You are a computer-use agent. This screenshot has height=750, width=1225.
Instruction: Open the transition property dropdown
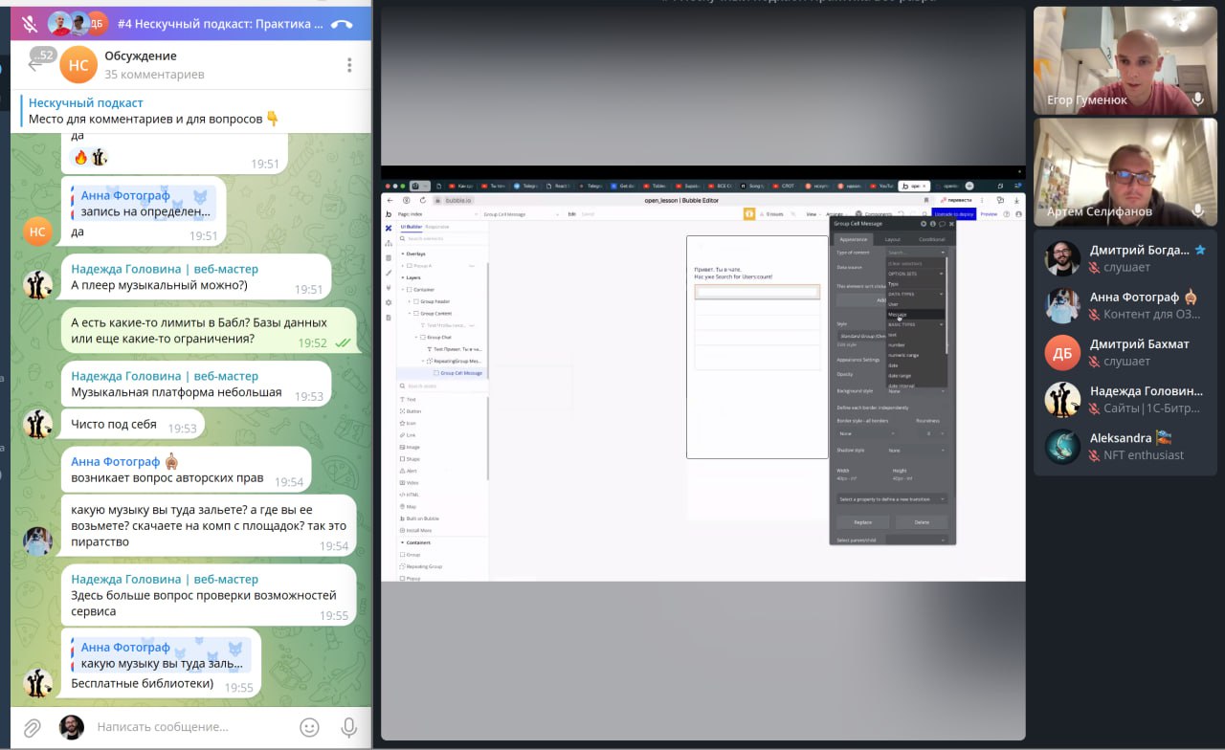pyautogui.click(x=892, y=499)
